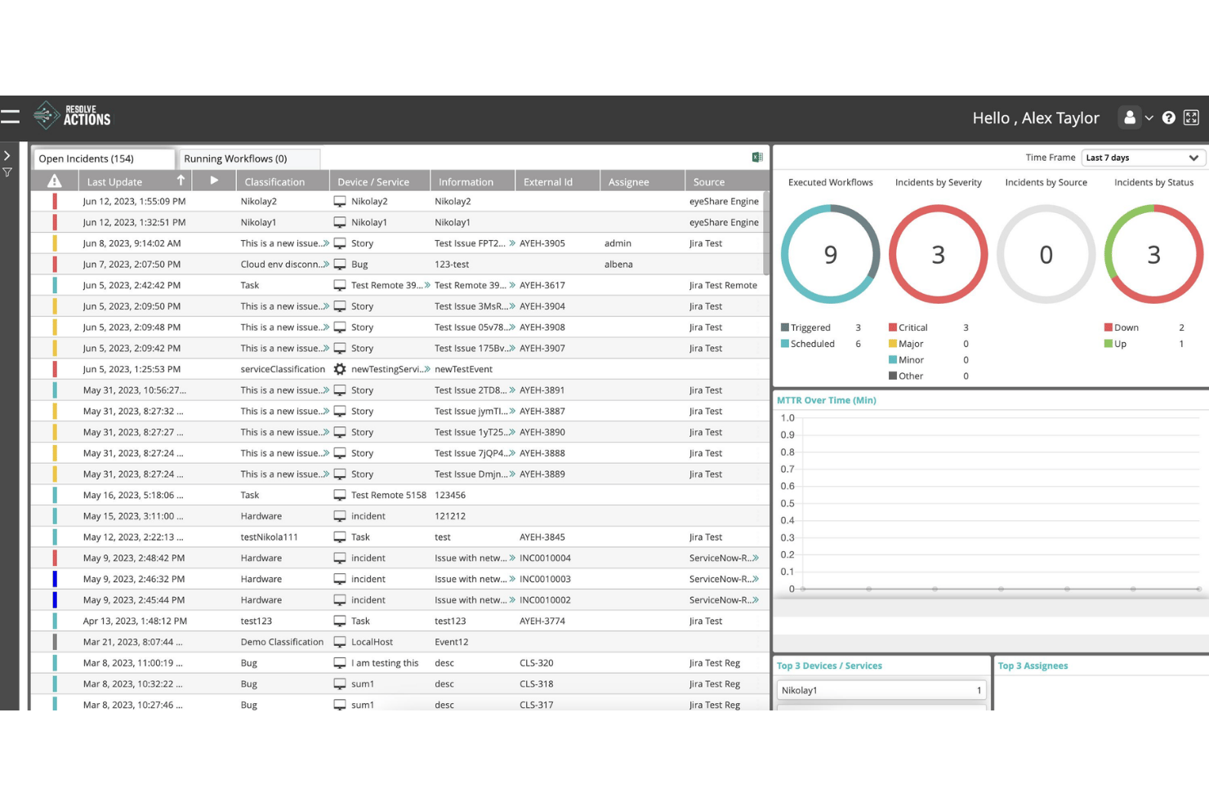
Task: Click the Scheduled legend color swatch
Action: (785, 344)
